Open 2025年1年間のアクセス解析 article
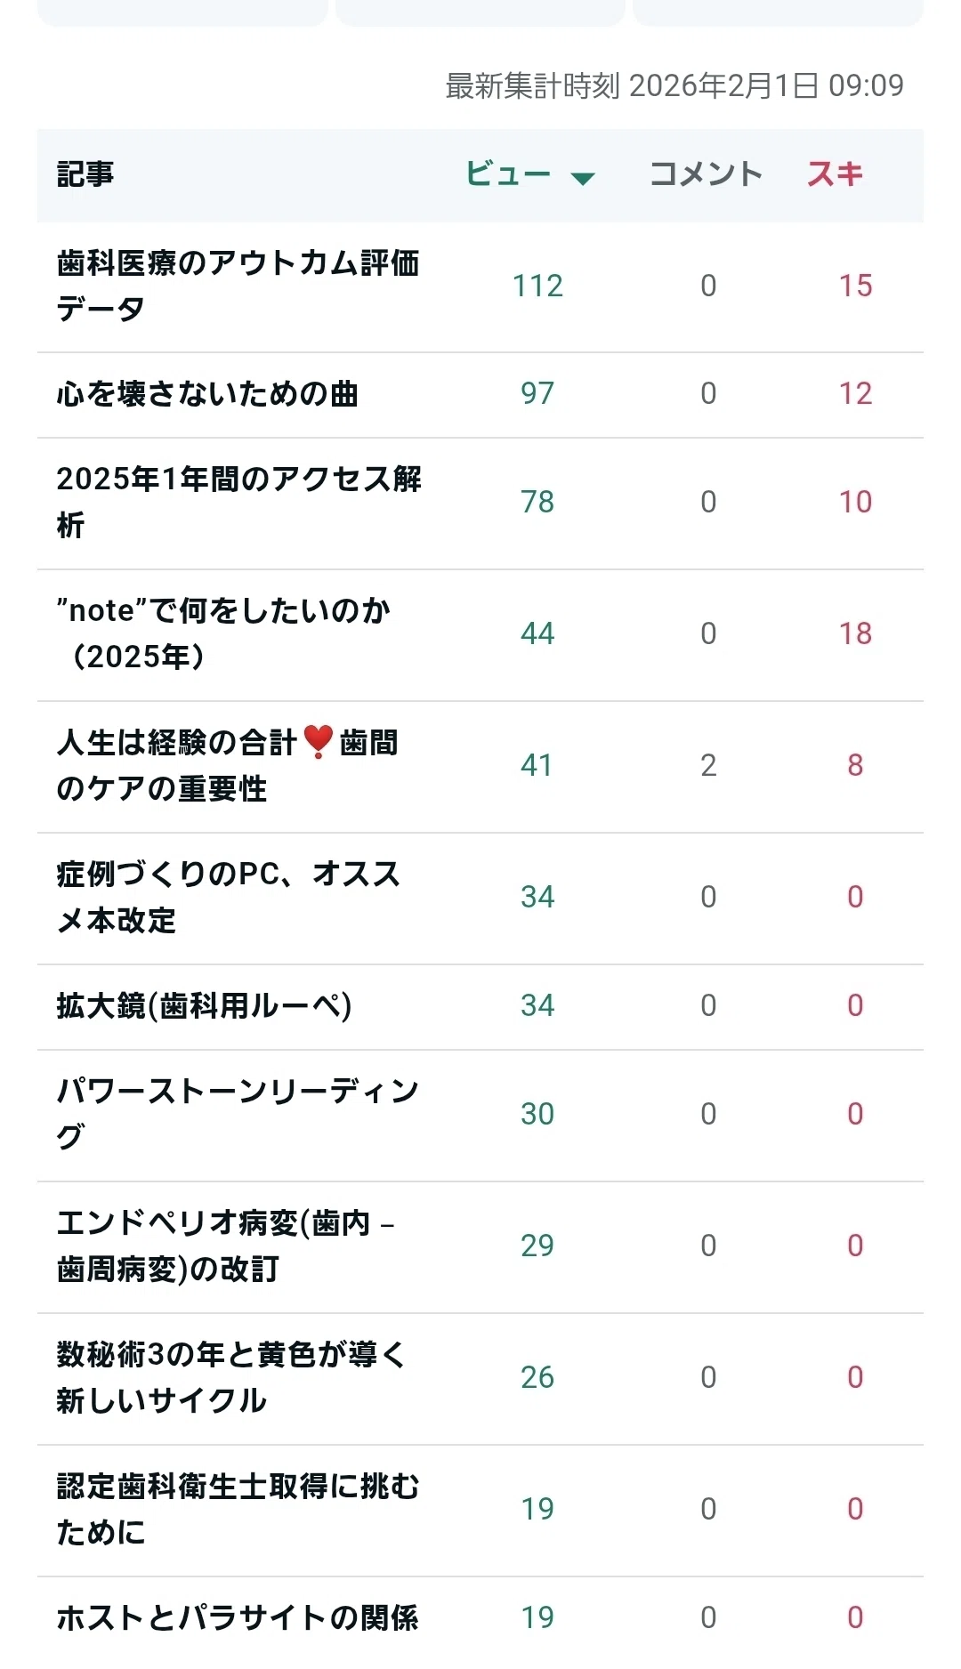The width and height of the screenshot is (961, 1669). (x=238, y=502)
